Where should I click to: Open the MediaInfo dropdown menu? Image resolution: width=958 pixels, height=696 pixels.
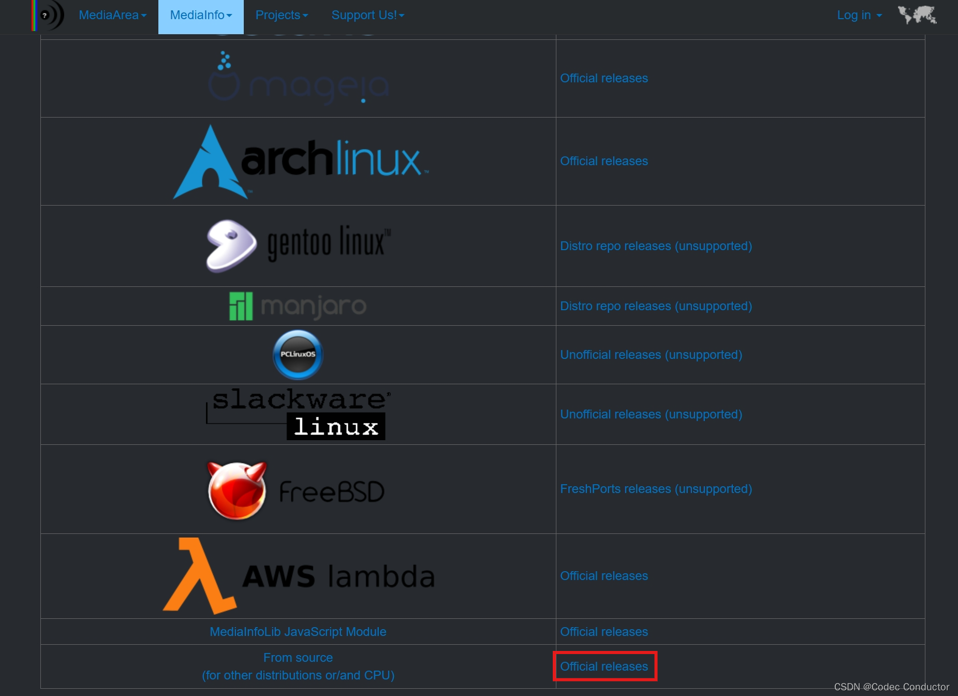(x=201, y=16)
